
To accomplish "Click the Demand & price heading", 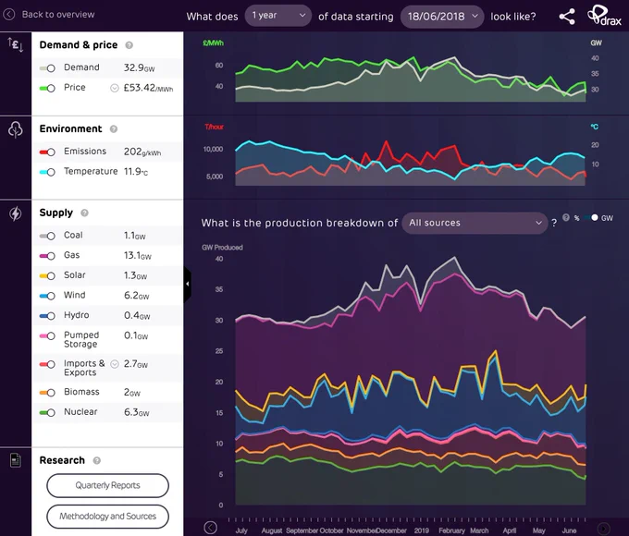I will coord(79,45).
